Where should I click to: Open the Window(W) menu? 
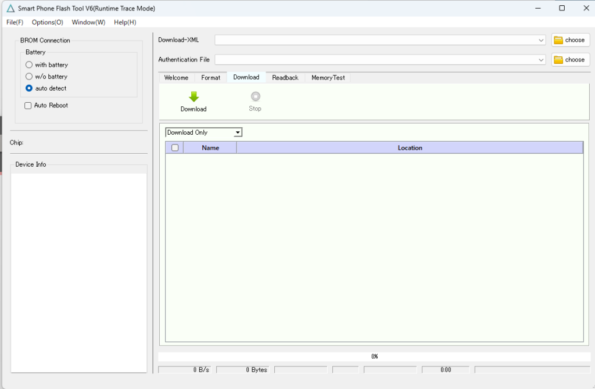point(88,23)
